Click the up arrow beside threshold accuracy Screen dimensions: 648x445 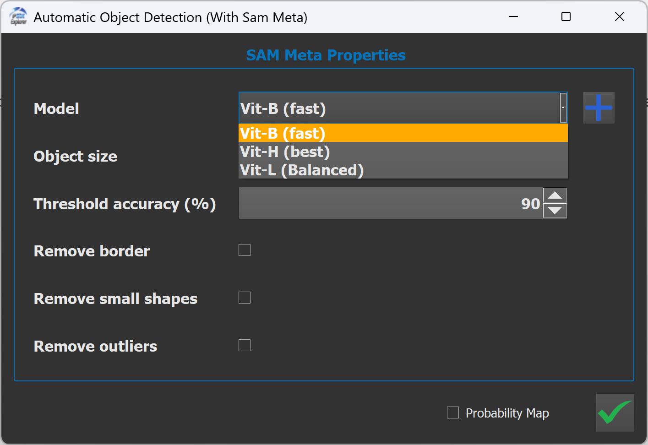click(x=555, y=195)
